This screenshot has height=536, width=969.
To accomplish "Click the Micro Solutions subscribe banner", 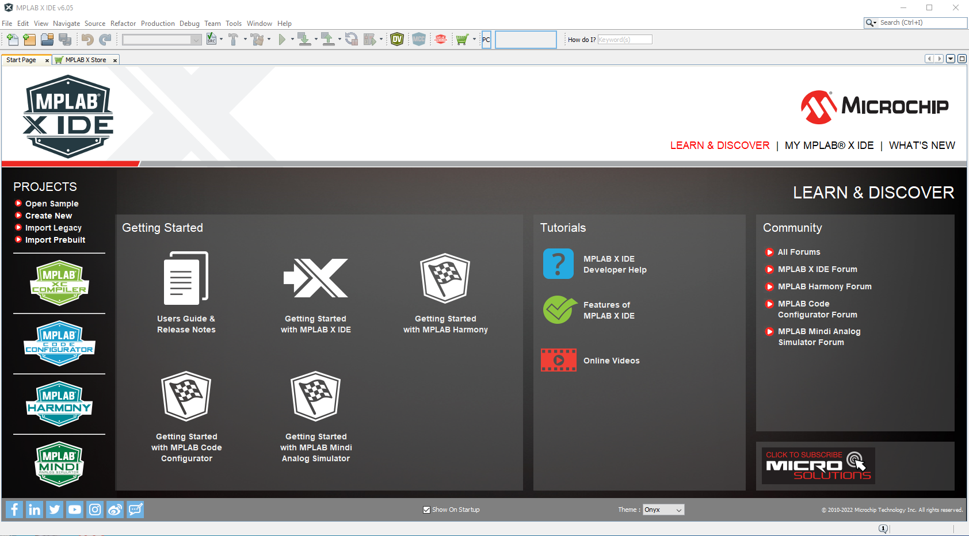I will click(x=818, y=465).
